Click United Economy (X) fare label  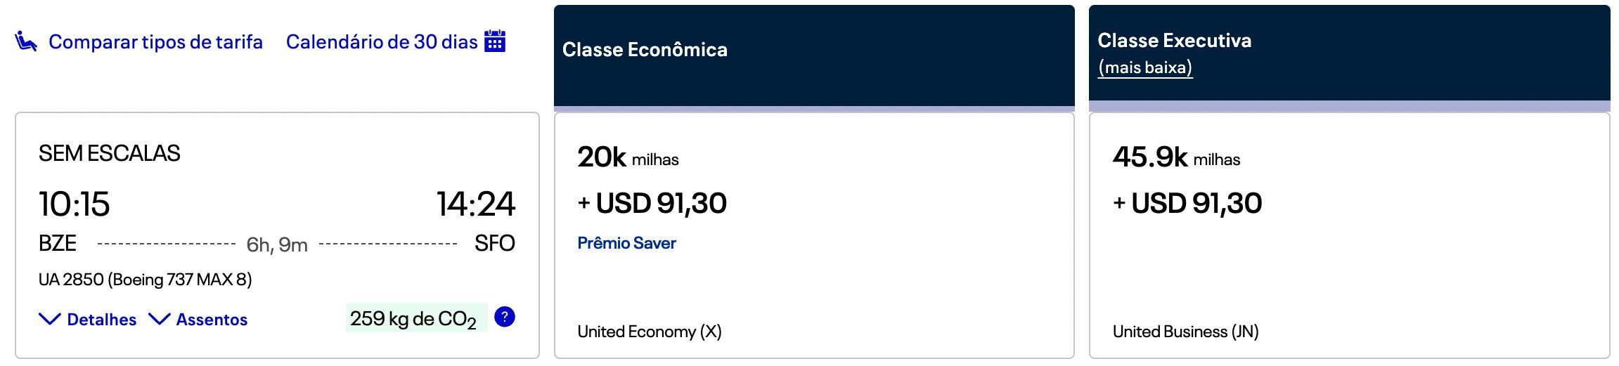click(x=650, y=332)
